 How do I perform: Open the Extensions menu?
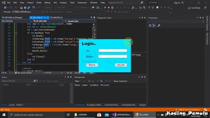pyautogui.click(x=82, y=3)
